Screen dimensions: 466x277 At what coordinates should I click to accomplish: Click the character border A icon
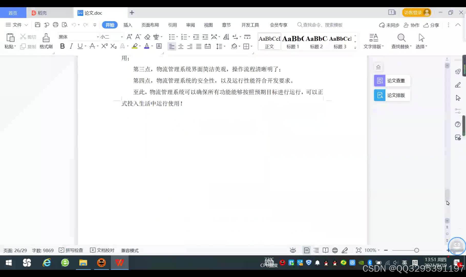(x=159, y=46)
